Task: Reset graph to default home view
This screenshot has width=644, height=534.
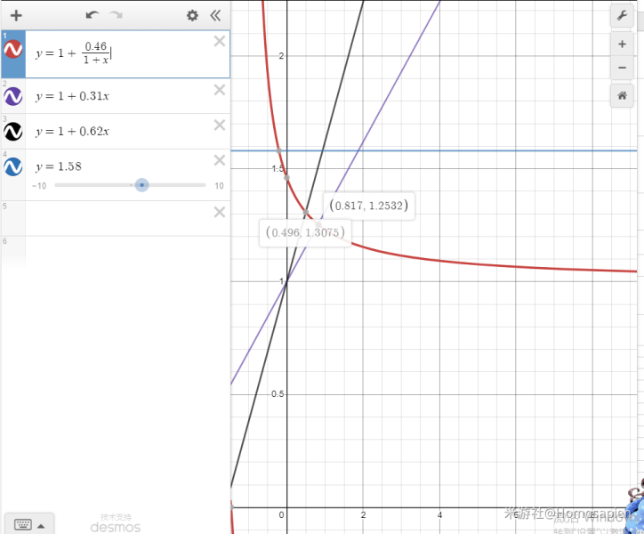Action: pos(622,96)
